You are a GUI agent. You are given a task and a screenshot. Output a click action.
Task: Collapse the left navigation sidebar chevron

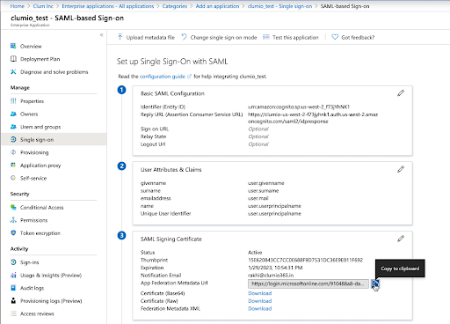[101, 35]
